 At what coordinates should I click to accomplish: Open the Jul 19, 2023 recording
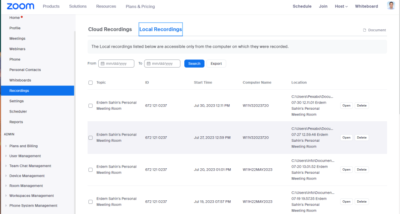(346, 202)
